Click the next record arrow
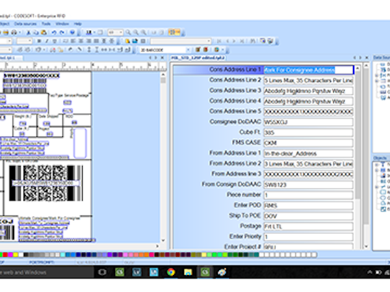390x292 pixels. pos(234,41)
